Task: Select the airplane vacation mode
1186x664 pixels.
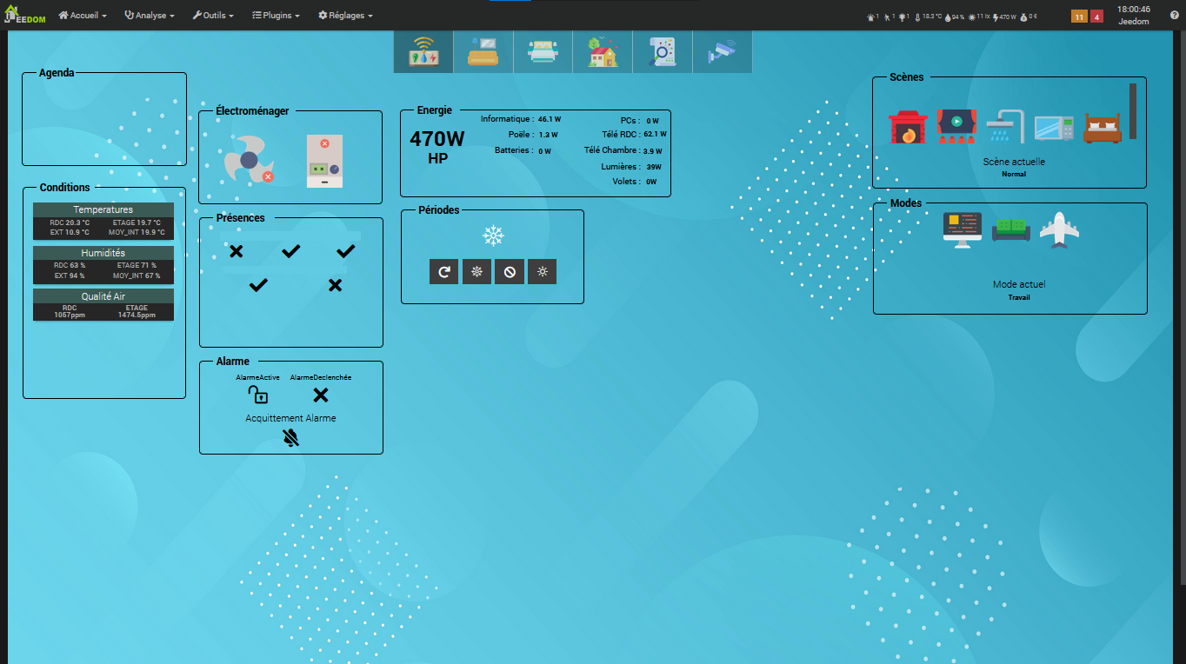Action: pos(1058,230)
